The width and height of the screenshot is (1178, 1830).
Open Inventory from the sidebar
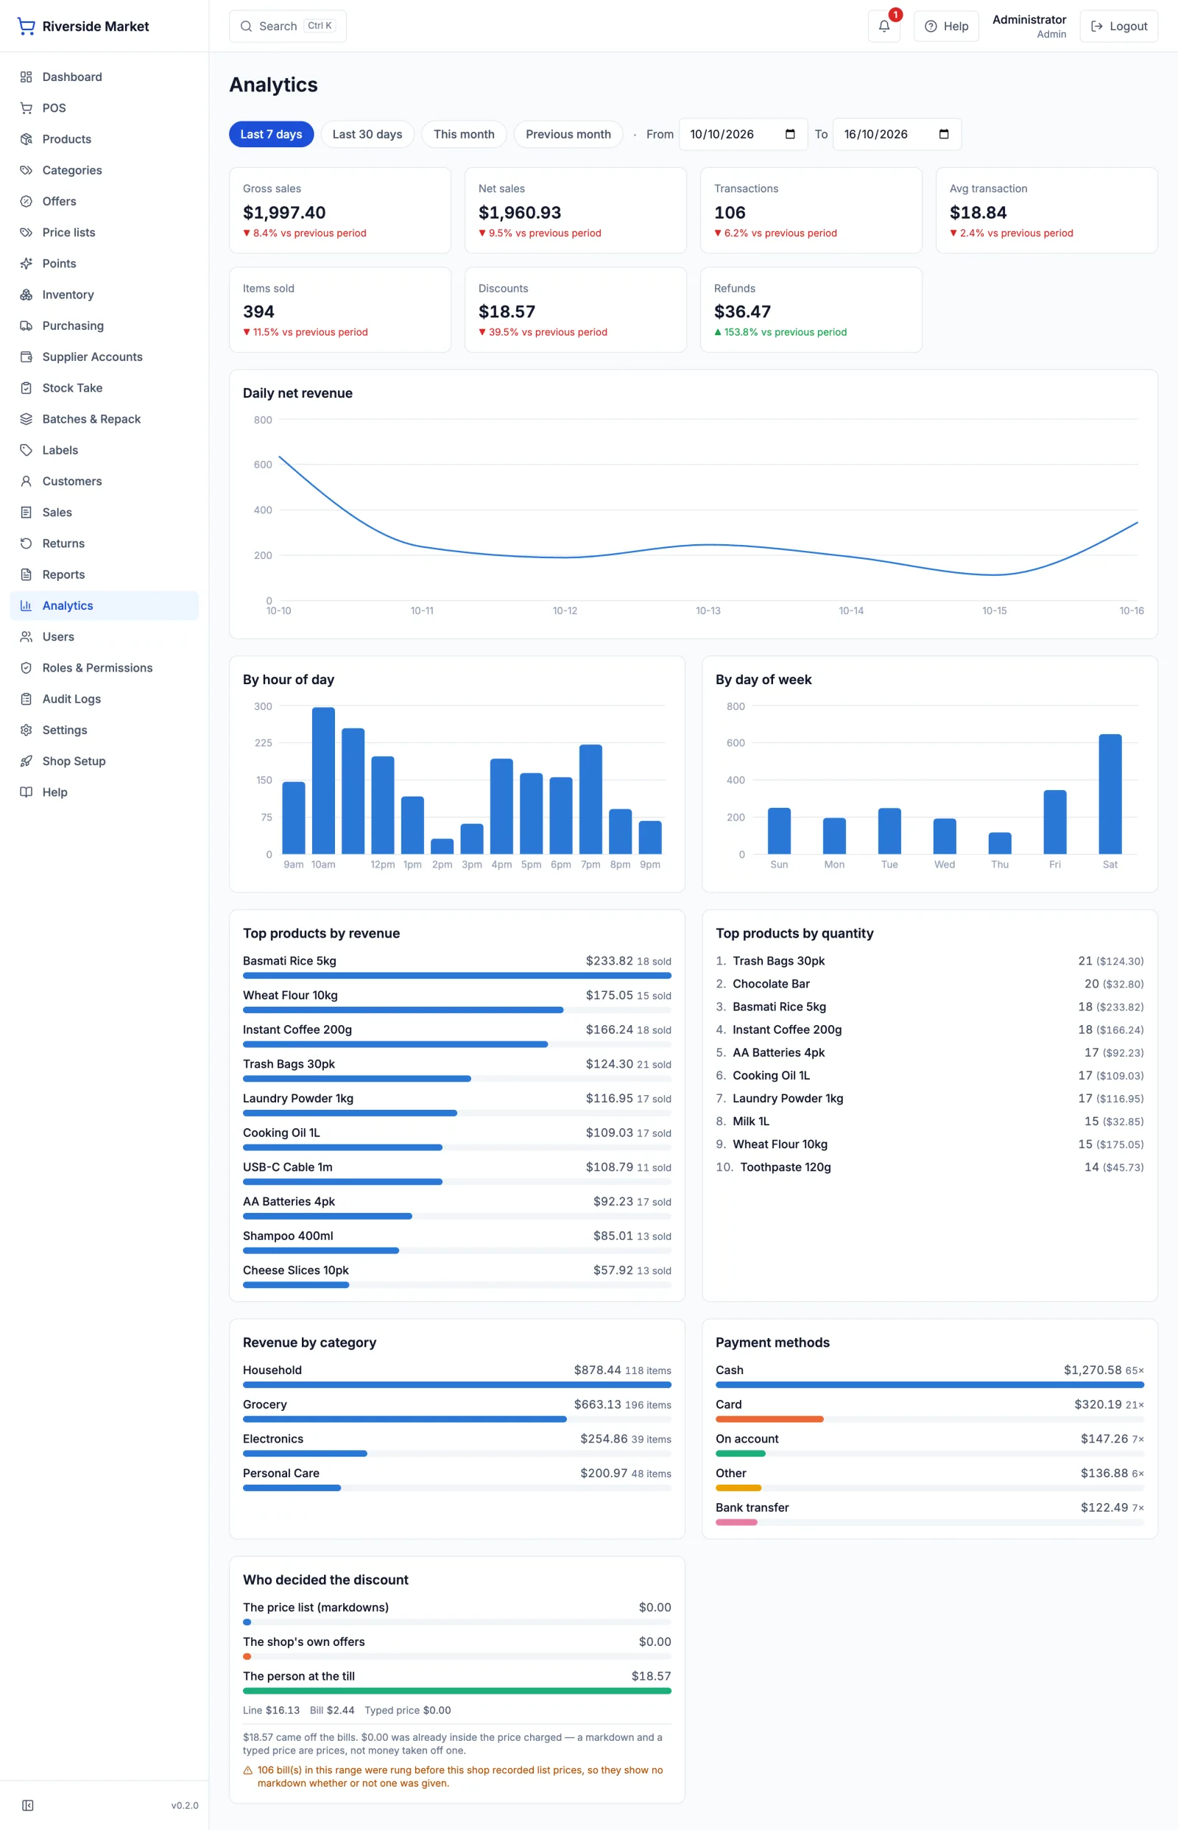104,295
